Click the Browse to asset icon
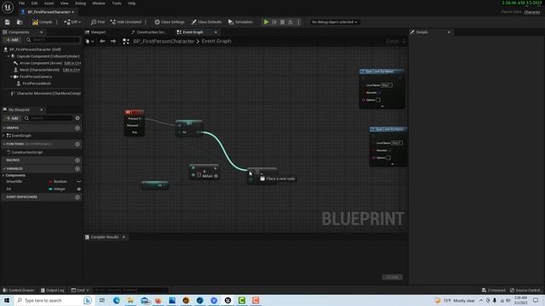545x306 pixels. click(20, 22)
